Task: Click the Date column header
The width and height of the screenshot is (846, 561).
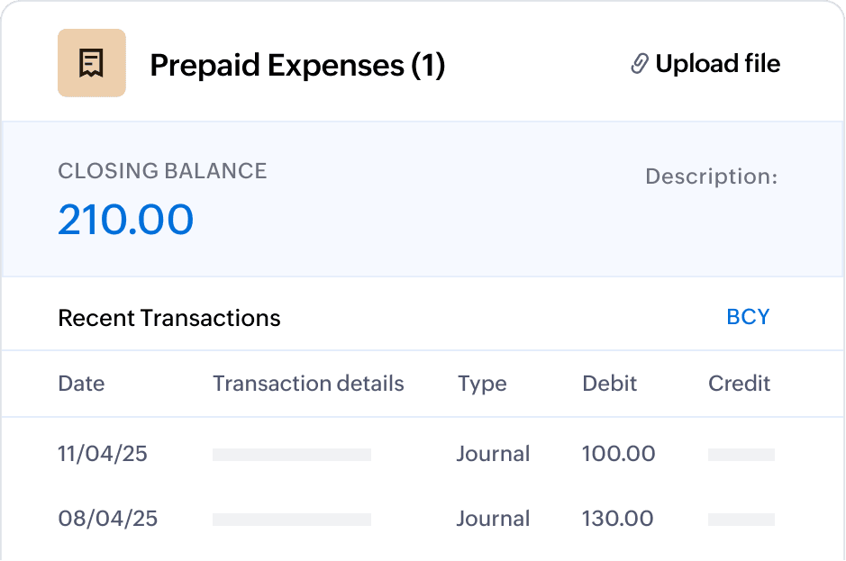Action: (x=81, y=384)
